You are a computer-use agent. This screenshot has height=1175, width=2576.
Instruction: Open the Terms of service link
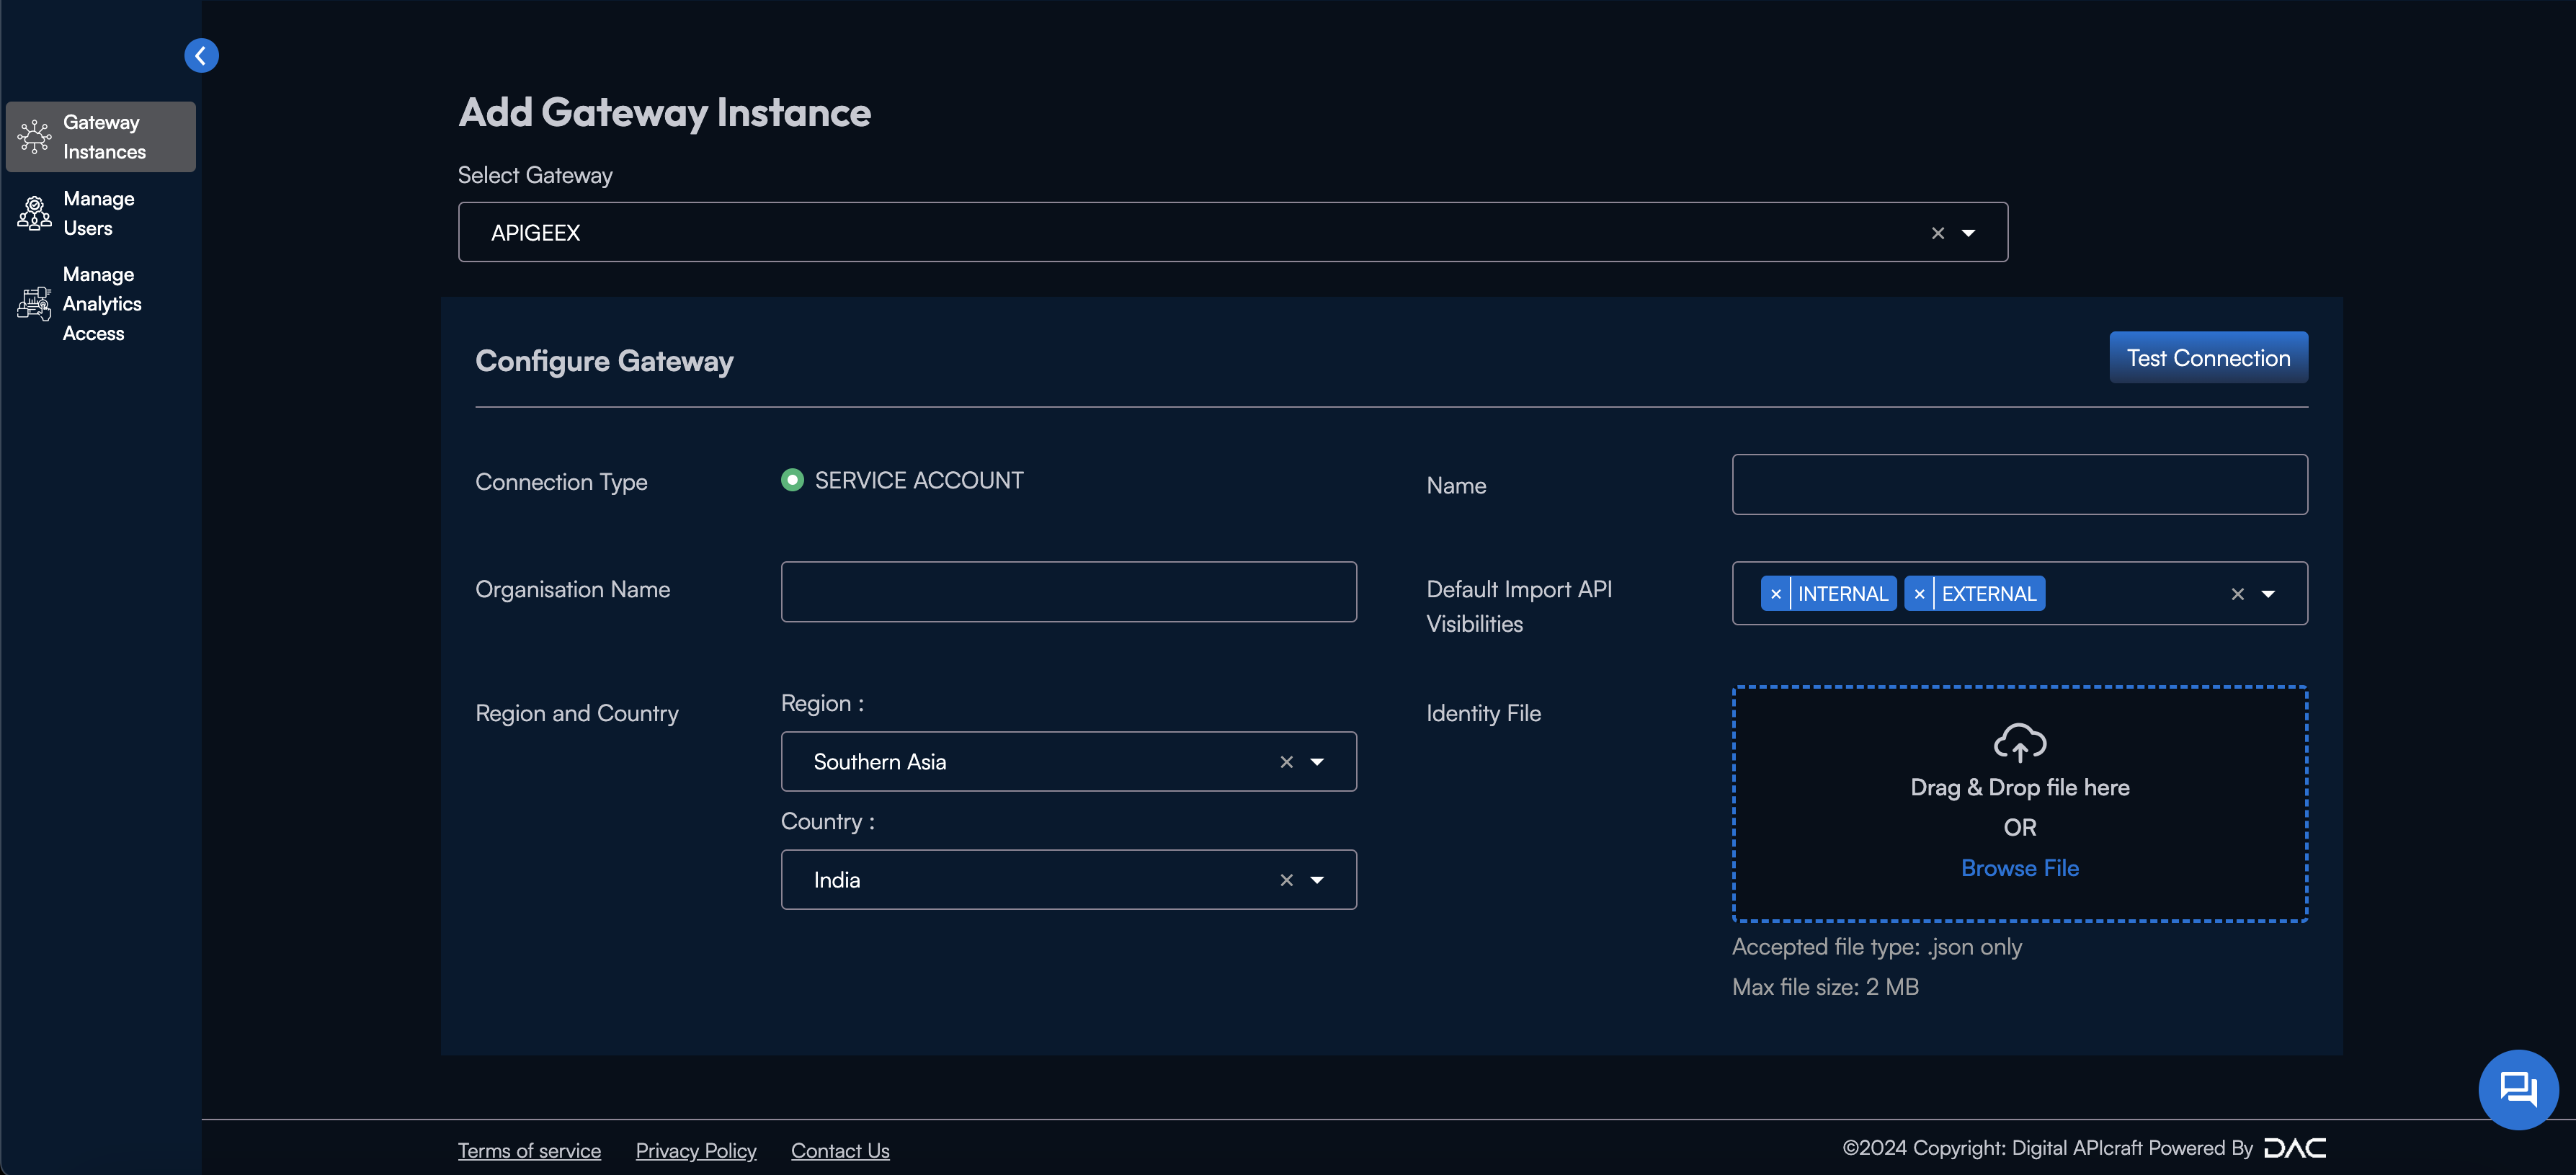529,1151
